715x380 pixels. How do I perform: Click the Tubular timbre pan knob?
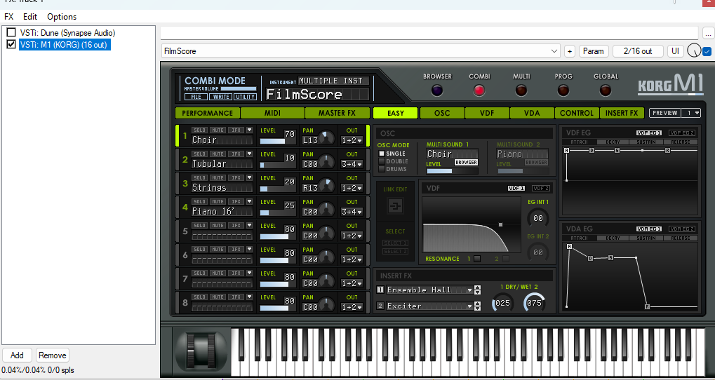[x=326, y=162]
